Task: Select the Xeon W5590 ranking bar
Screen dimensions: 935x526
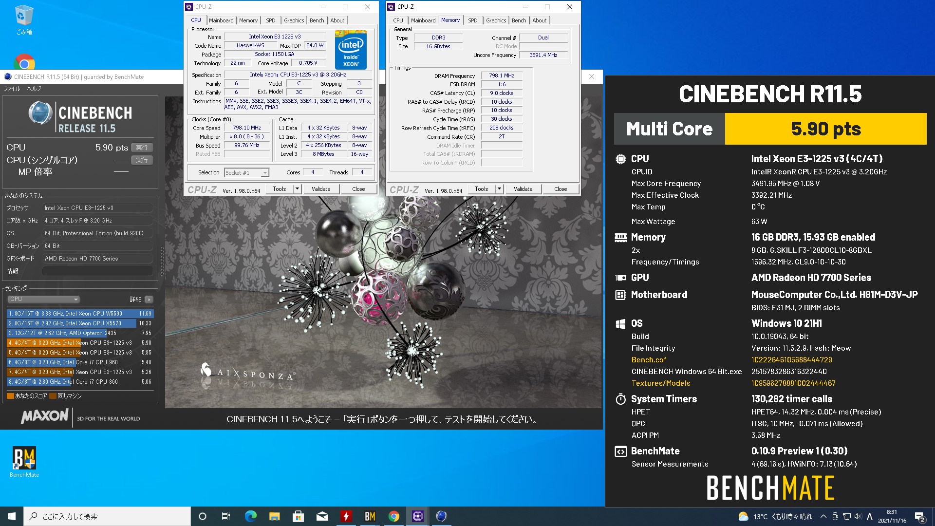Action: point(80,314)
